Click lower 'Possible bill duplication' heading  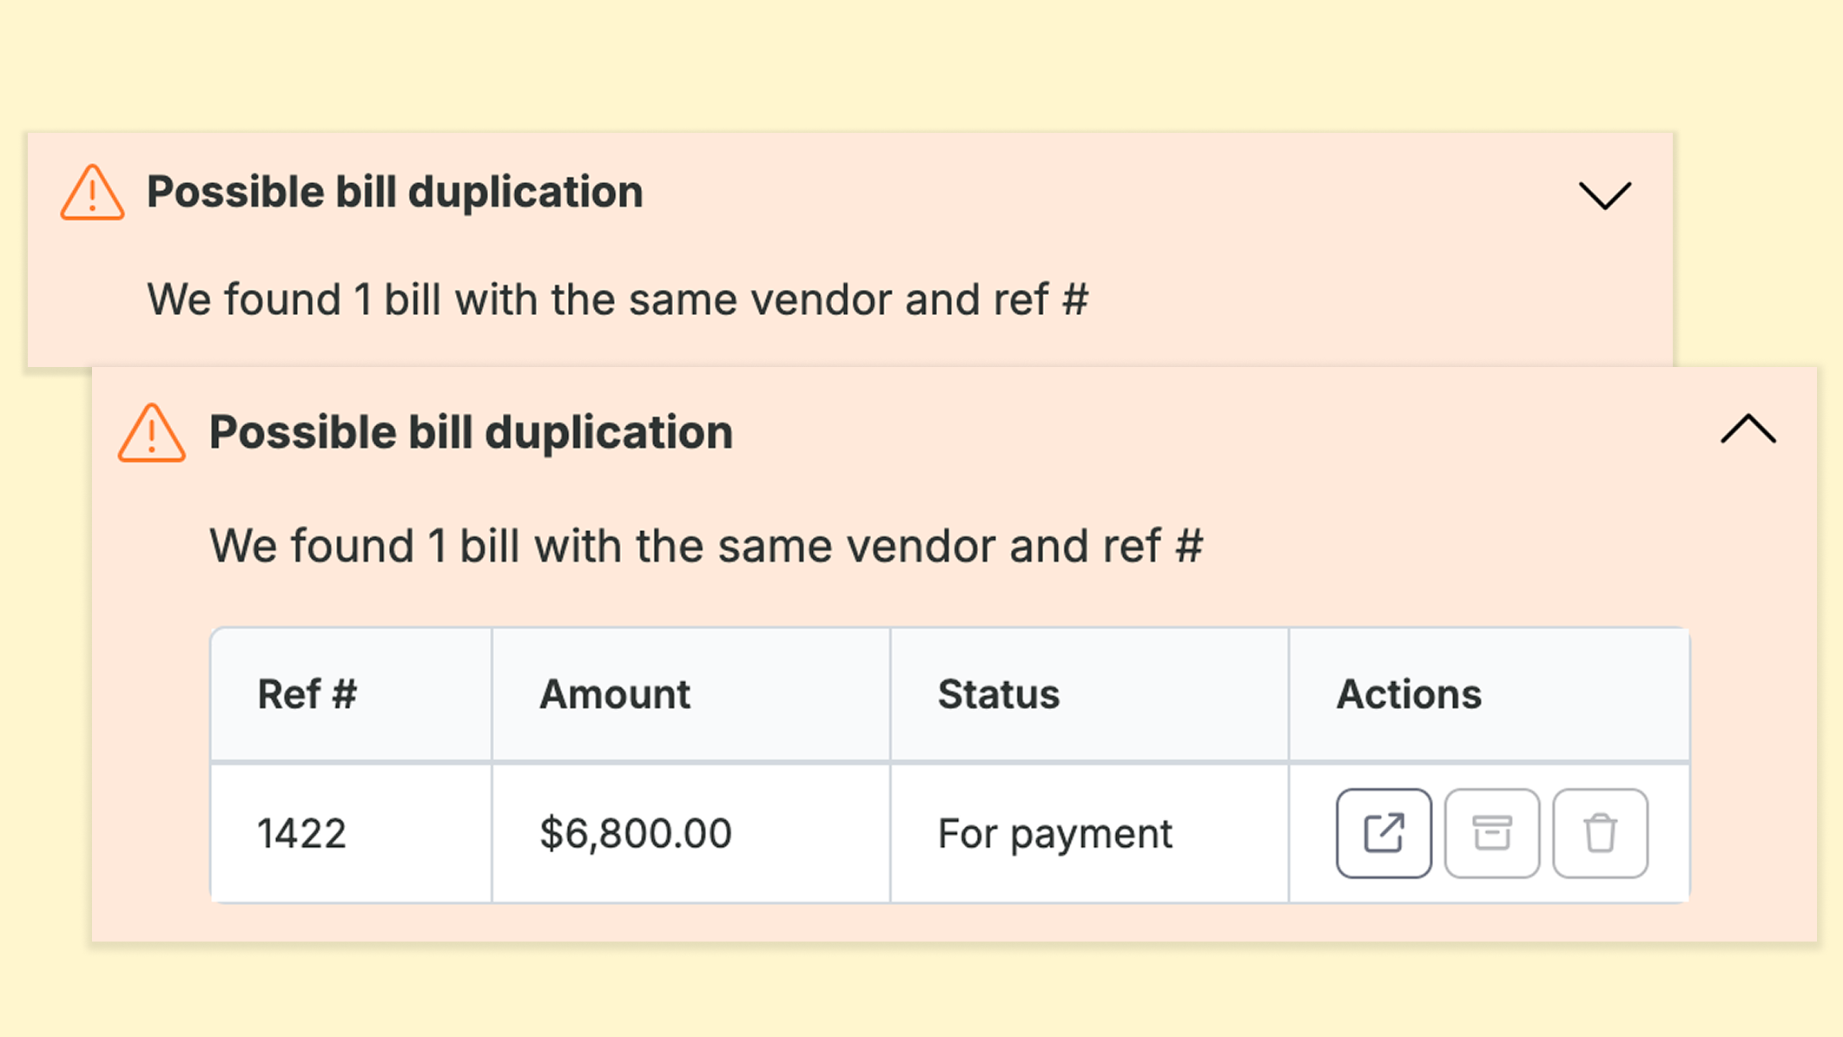tap(471, 432)
